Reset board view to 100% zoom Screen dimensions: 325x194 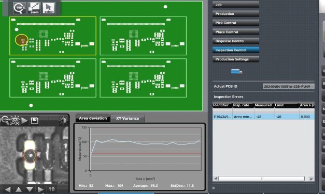20,8
